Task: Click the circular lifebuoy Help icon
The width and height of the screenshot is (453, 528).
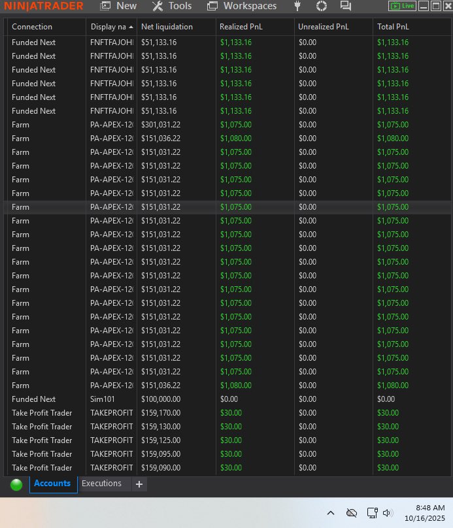Action: click(322, 6)
